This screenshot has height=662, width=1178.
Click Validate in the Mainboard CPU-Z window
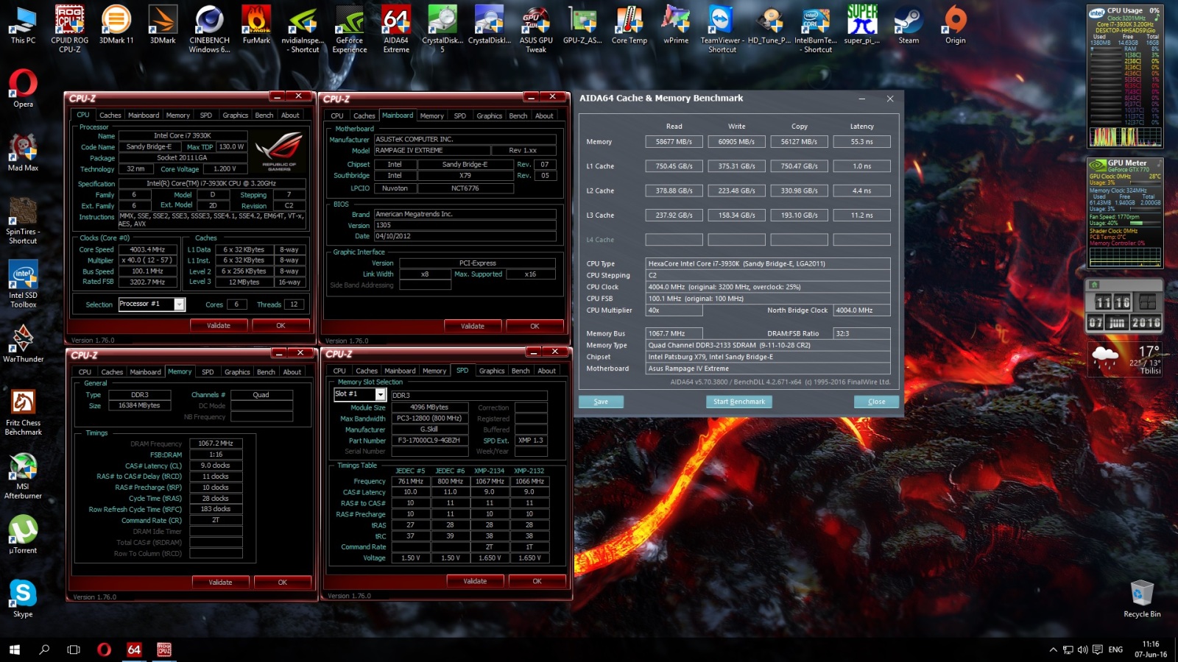click(x=473, y=326)
